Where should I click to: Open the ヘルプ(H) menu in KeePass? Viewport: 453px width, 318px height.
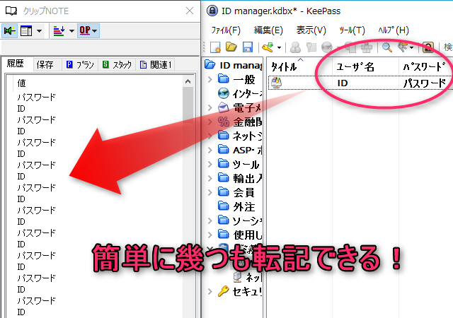394,30
